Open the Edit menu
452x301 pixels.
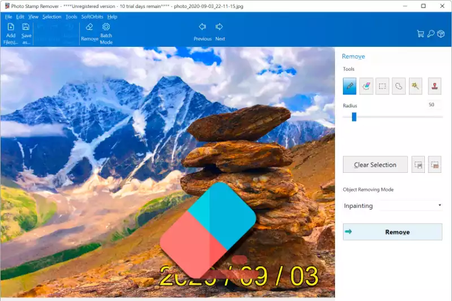pyautogui.click(x=20, y=17)
